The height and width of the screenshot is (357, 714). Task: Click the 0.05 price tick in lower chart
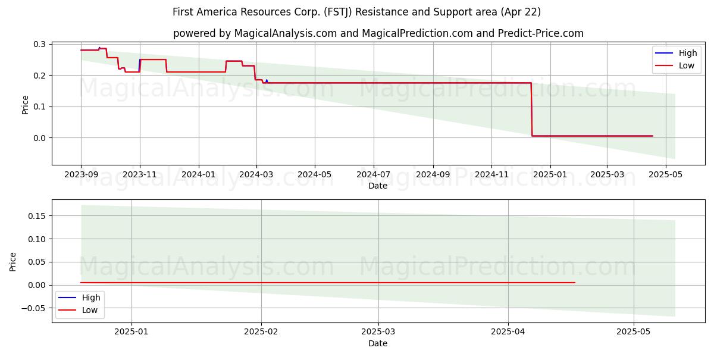(37, 262)
